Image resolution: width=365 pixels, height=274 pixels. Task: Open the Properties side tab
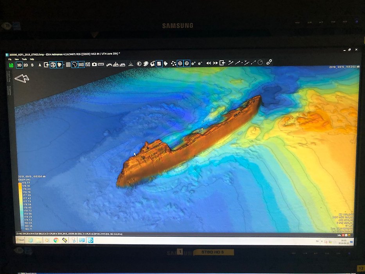point(10,90)
